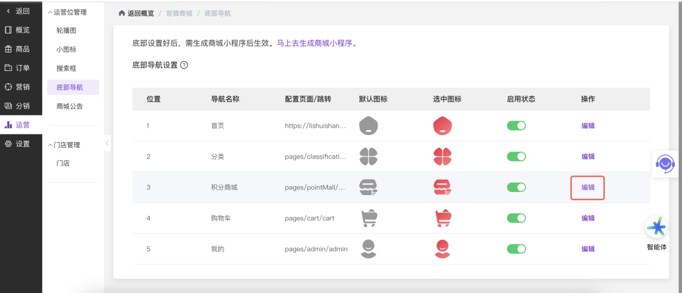
Task: Toggle off the 积分商城 enable switch
Action: [x=516, y=188]
